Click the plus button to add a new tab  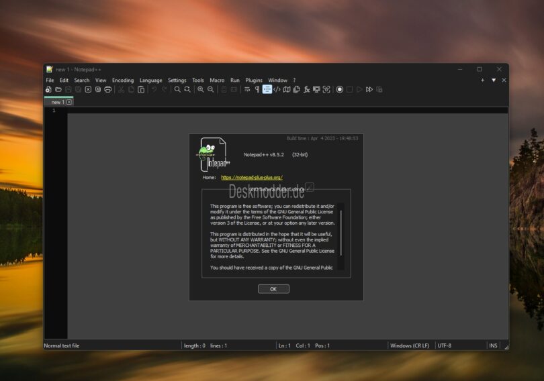click(x=482, y=80)
